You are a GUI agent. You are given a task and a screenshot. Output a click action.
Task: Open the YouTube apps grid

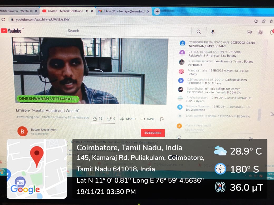261,32
